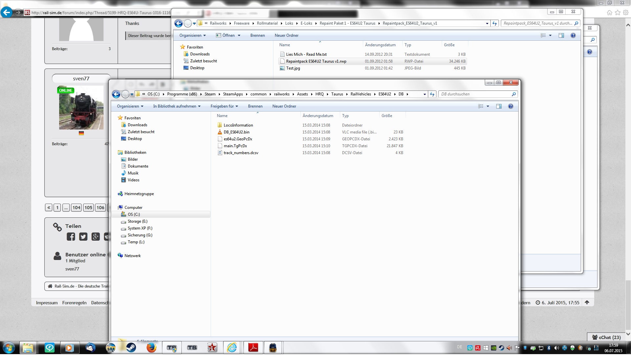631x362 pixels.
Task: Toggle preview pane in Repaintpack window
Action: coord(561,35)
